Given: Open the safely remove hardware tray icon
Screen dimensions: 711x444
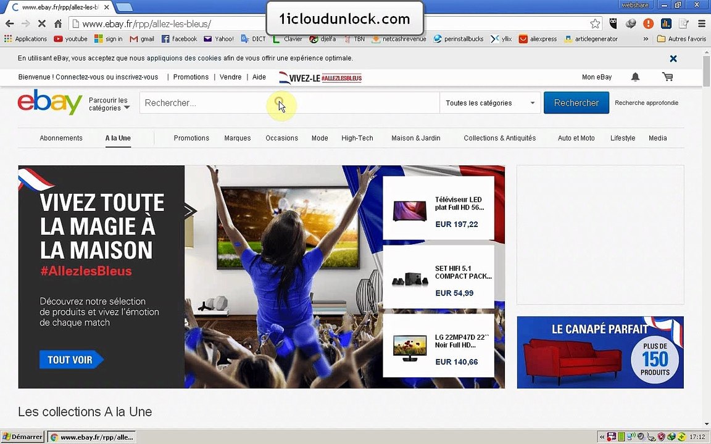Looking at the screenshot, I should coord(651,437).
